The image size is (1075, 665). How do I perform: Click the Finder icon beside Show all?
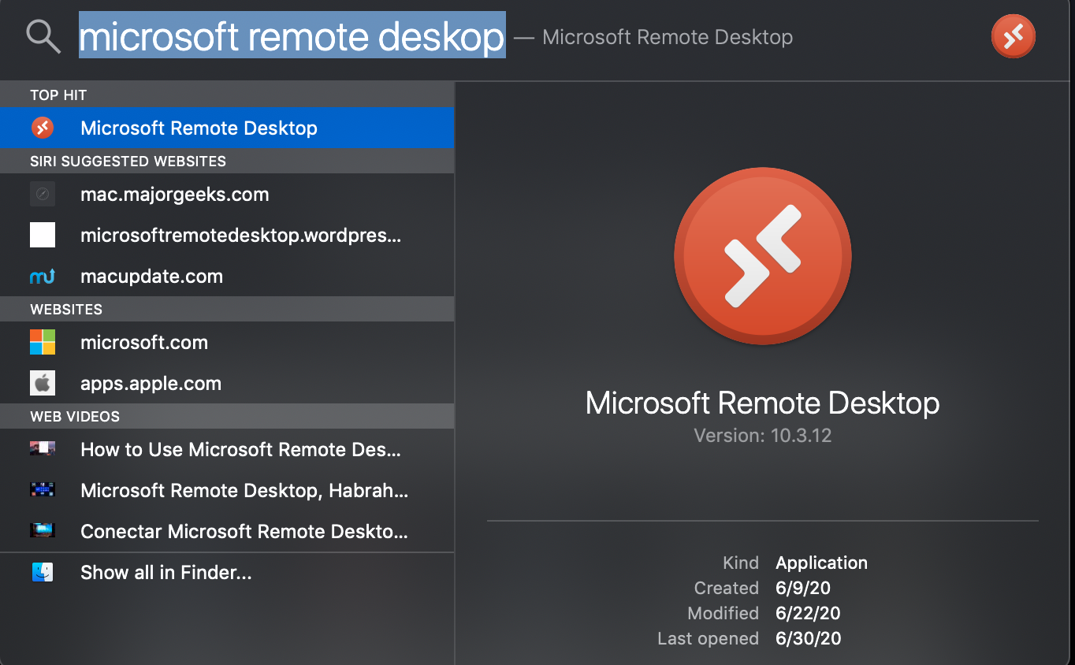[43, 572]
